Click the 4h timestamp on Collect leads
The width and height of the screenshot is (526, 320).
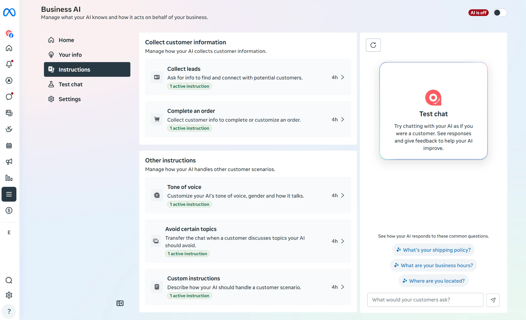pyautogui.click(x=335, y=77)
